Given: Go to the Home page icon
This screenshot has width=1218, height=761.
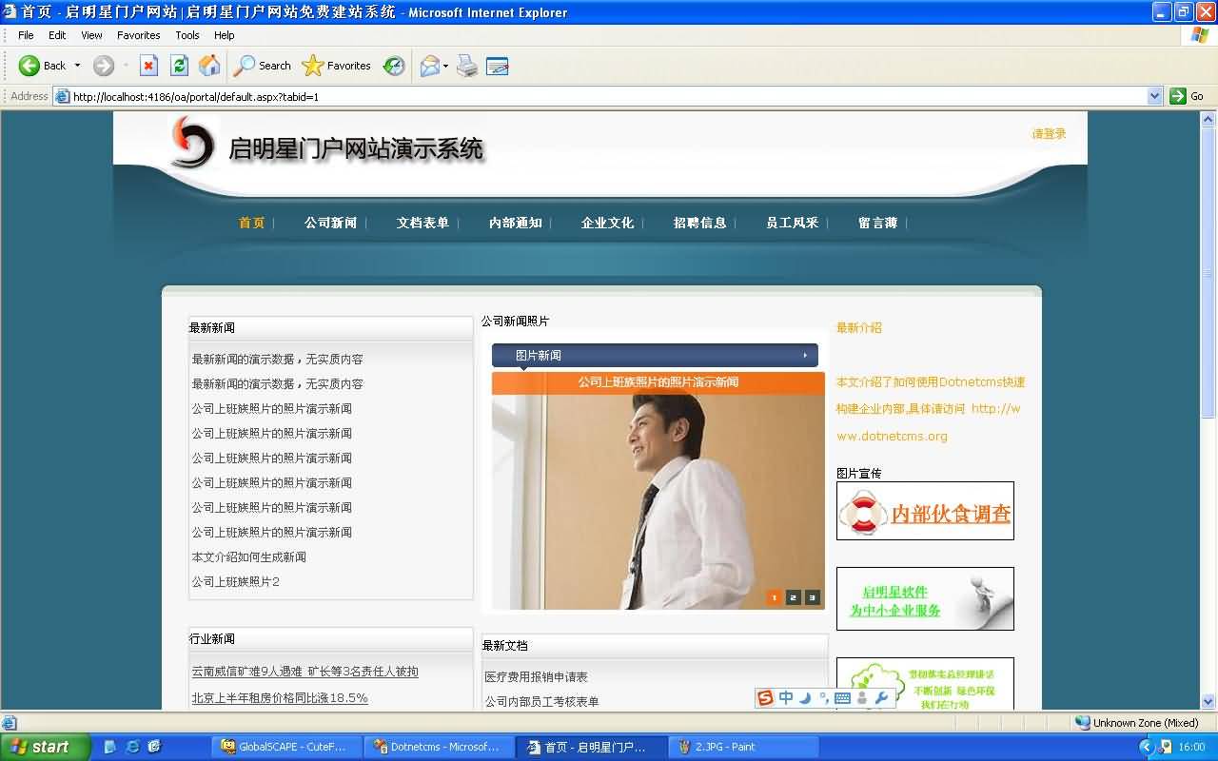Looking at the screenshot, I should coord(209,66).
